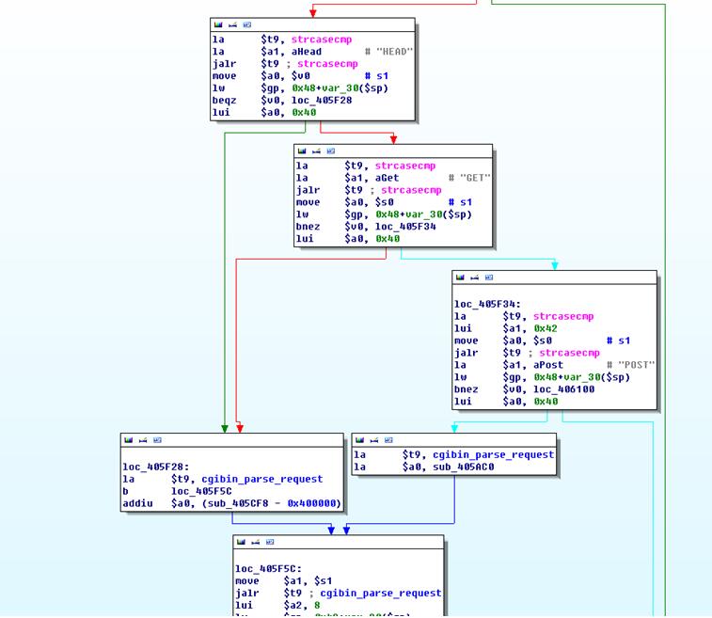Click the pencil edit icon on the sub_405AC0 block
Viewport: 712px width, 618px height.
[374, 440]
